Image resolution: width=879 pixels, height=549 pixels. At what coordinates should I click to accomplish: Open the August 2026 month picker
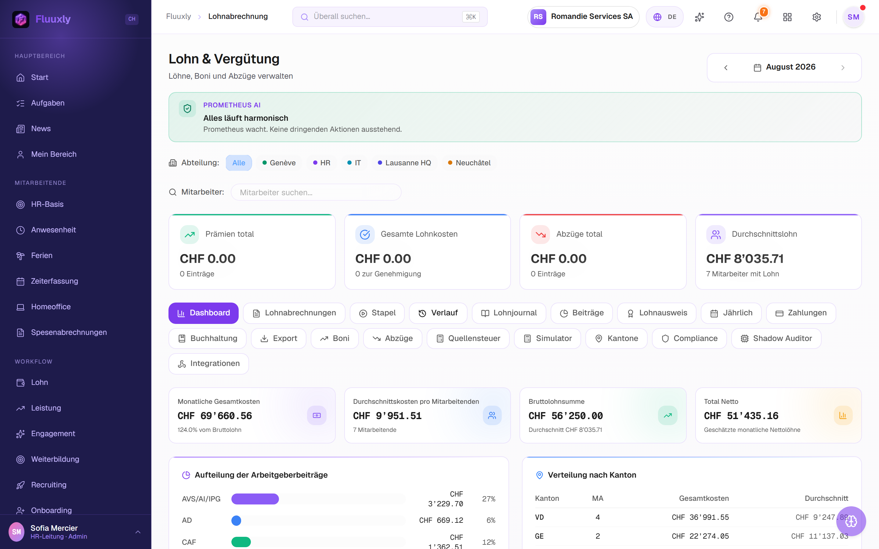click(784, 67)
